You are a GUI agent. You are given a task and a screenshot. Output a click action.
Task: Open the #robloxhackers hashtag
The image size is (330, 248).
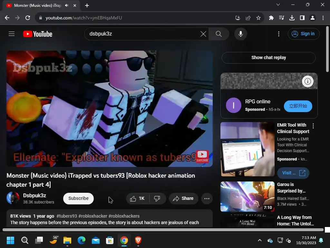click(x=124, y=216)
